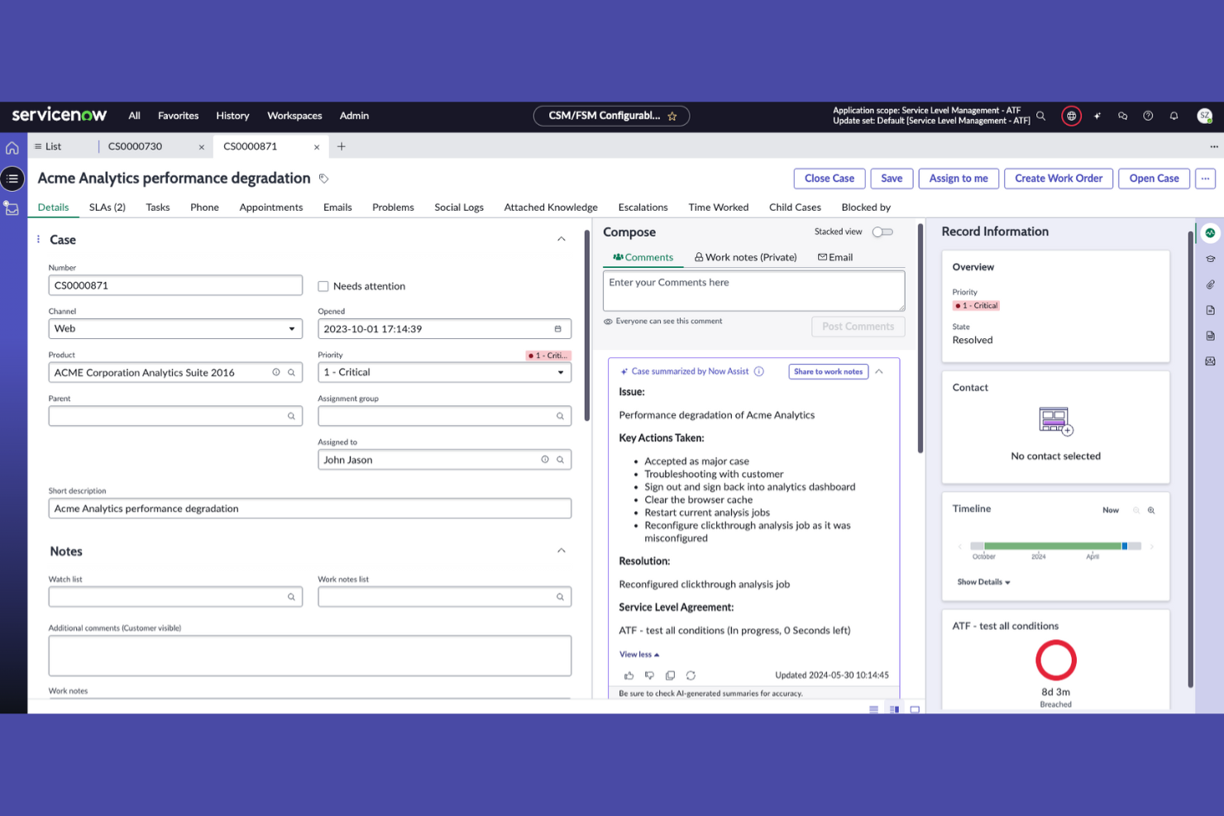1224x816 pixels.
Task: Give thumbs up on the AI summary
Action: (629, 675)
